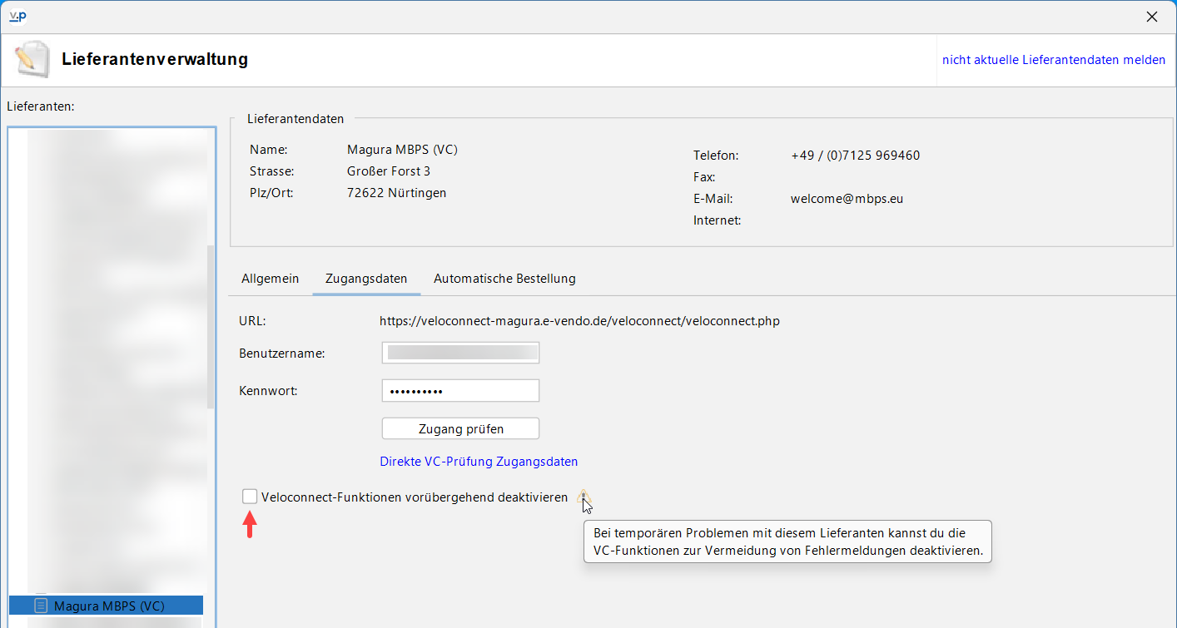This screenshot has width=1177, height=628.
Task: Click the document icon beside Magura MBPS entry
Action: point(40,606)
